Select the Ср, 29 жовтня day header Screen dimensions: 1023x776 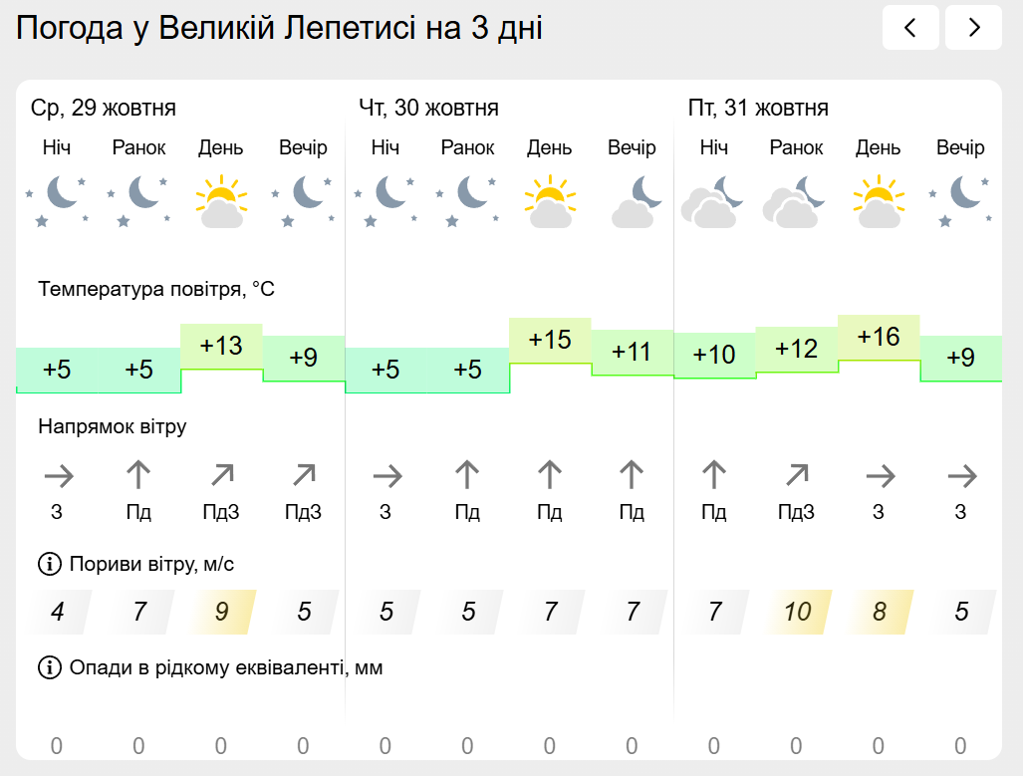[104, 108]
